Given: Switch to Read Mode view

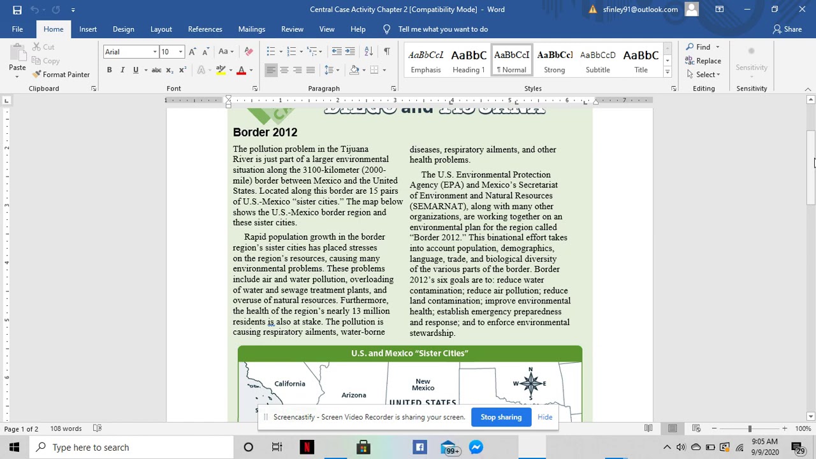Looking at the screenshot, I should [x=648, y=428].
